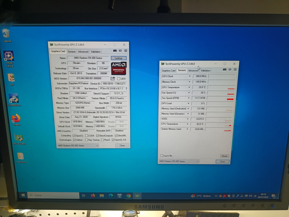Expand the Fan Speed (%) sensor dropdown
This screenshot has height=217, width=289.
pos(189,93)
